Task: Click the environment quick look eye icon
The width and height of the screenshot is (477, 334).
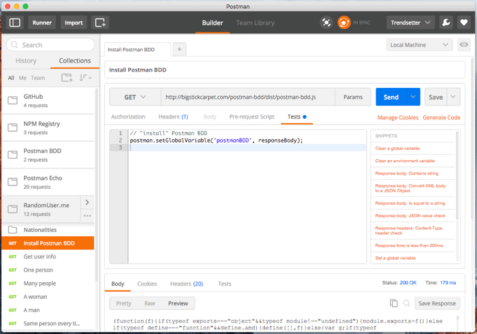Action: pos(463,45)
